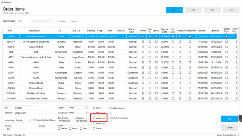Click the Edit button

[x=193, y=10]
